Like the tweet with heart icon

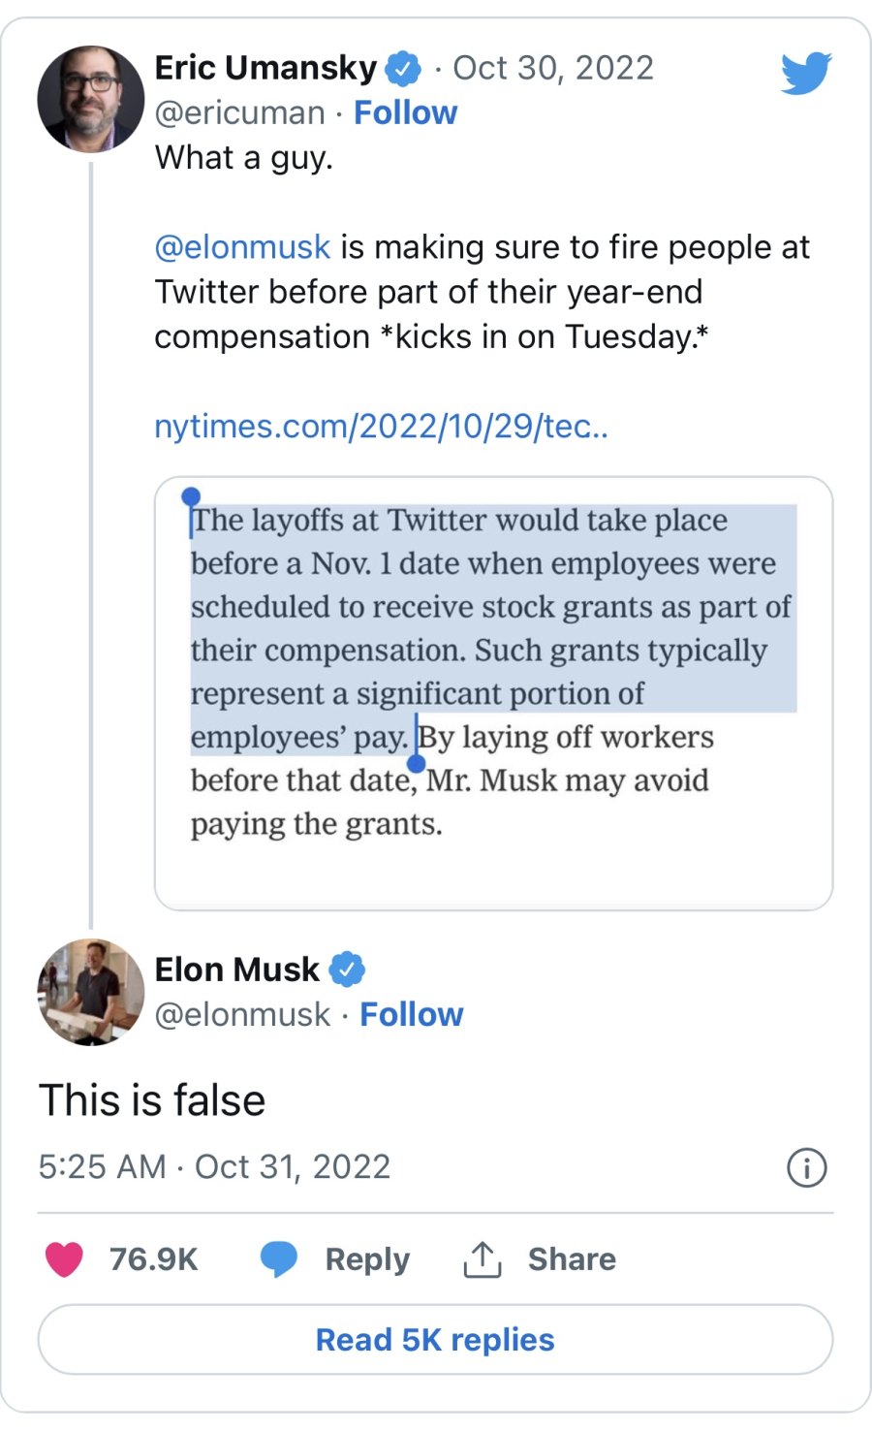(64, 1258)
